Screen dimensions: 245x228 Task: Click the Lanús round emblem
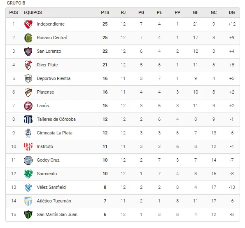click(28, 106)
